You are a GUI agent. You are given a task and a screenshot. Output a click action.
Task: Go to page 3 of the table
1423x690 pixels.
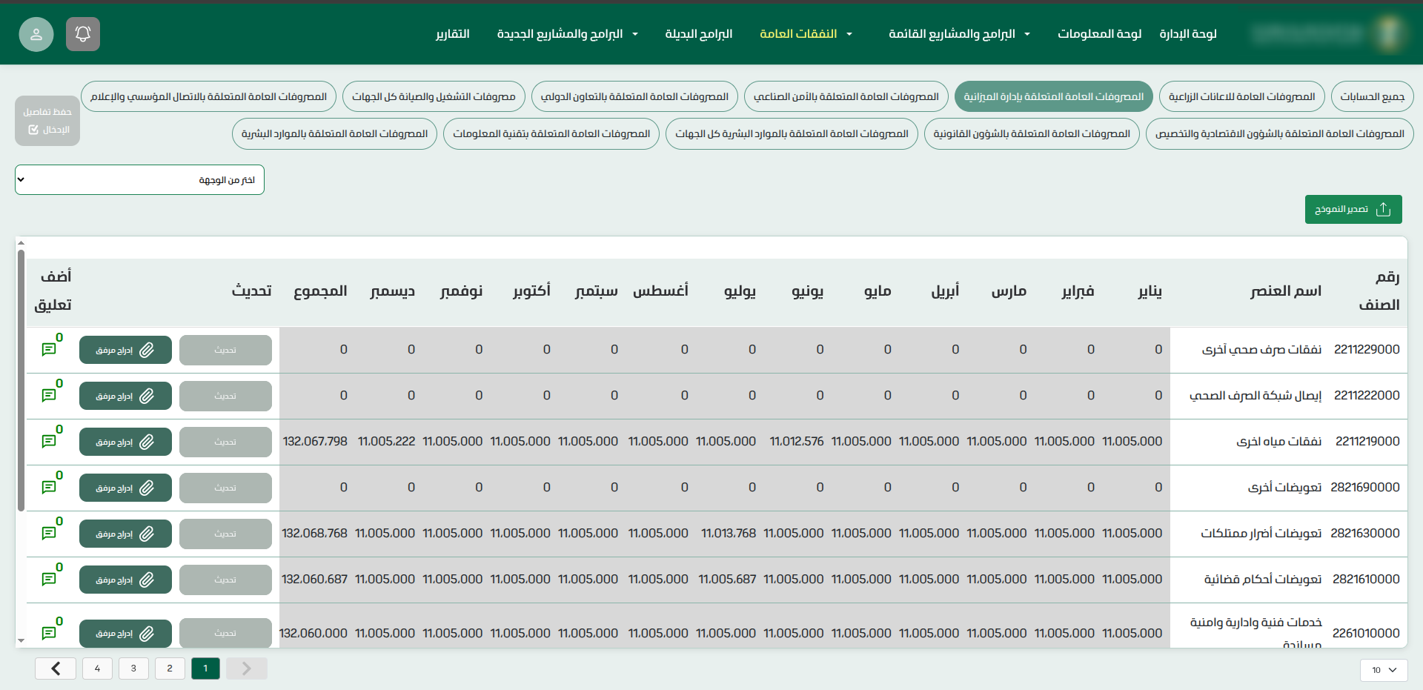[x=133, y=669]
